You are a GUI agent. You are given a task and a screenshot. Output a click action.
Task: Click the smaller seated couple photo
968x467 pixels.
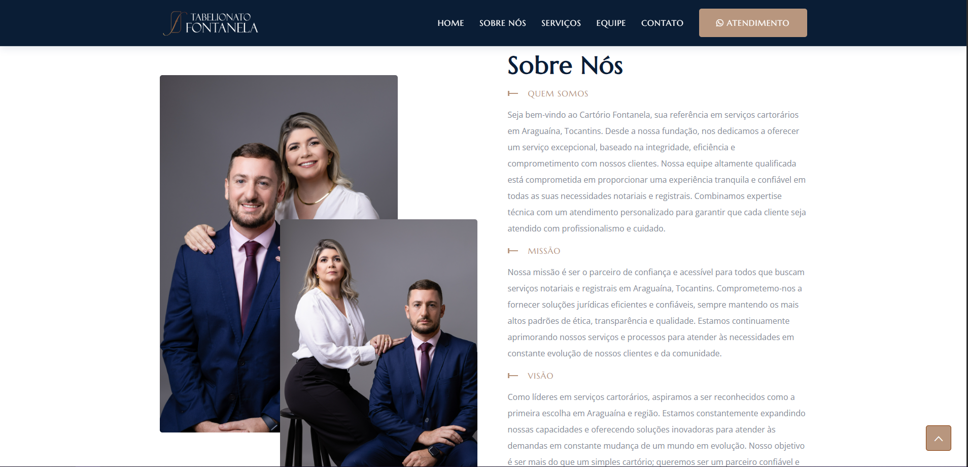click(x=378, y=343)
